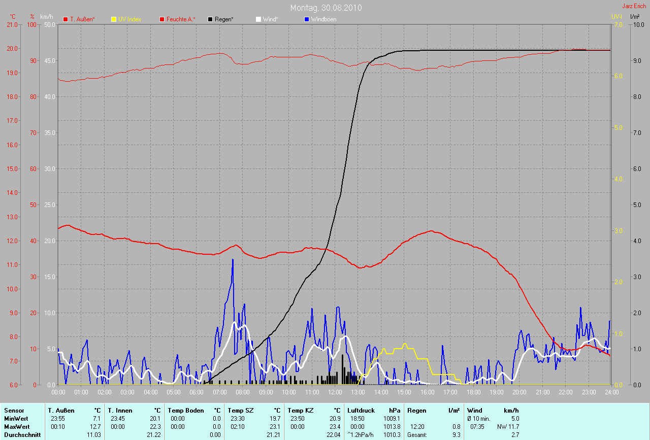Select the outdoor maximum value "12.7"
650x440 pixels.
(x=95, y=427)
